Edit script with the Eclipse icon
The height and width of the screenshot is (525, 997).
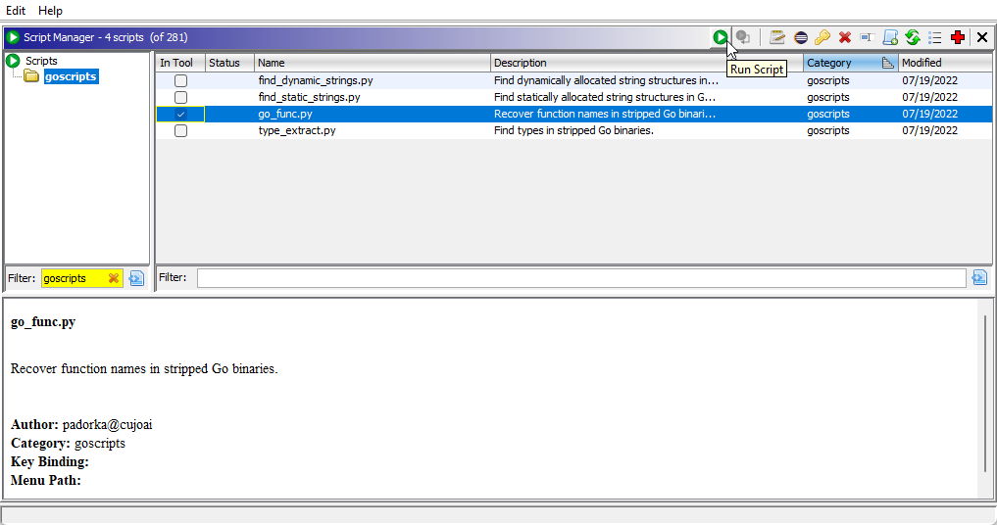point(801,37)
